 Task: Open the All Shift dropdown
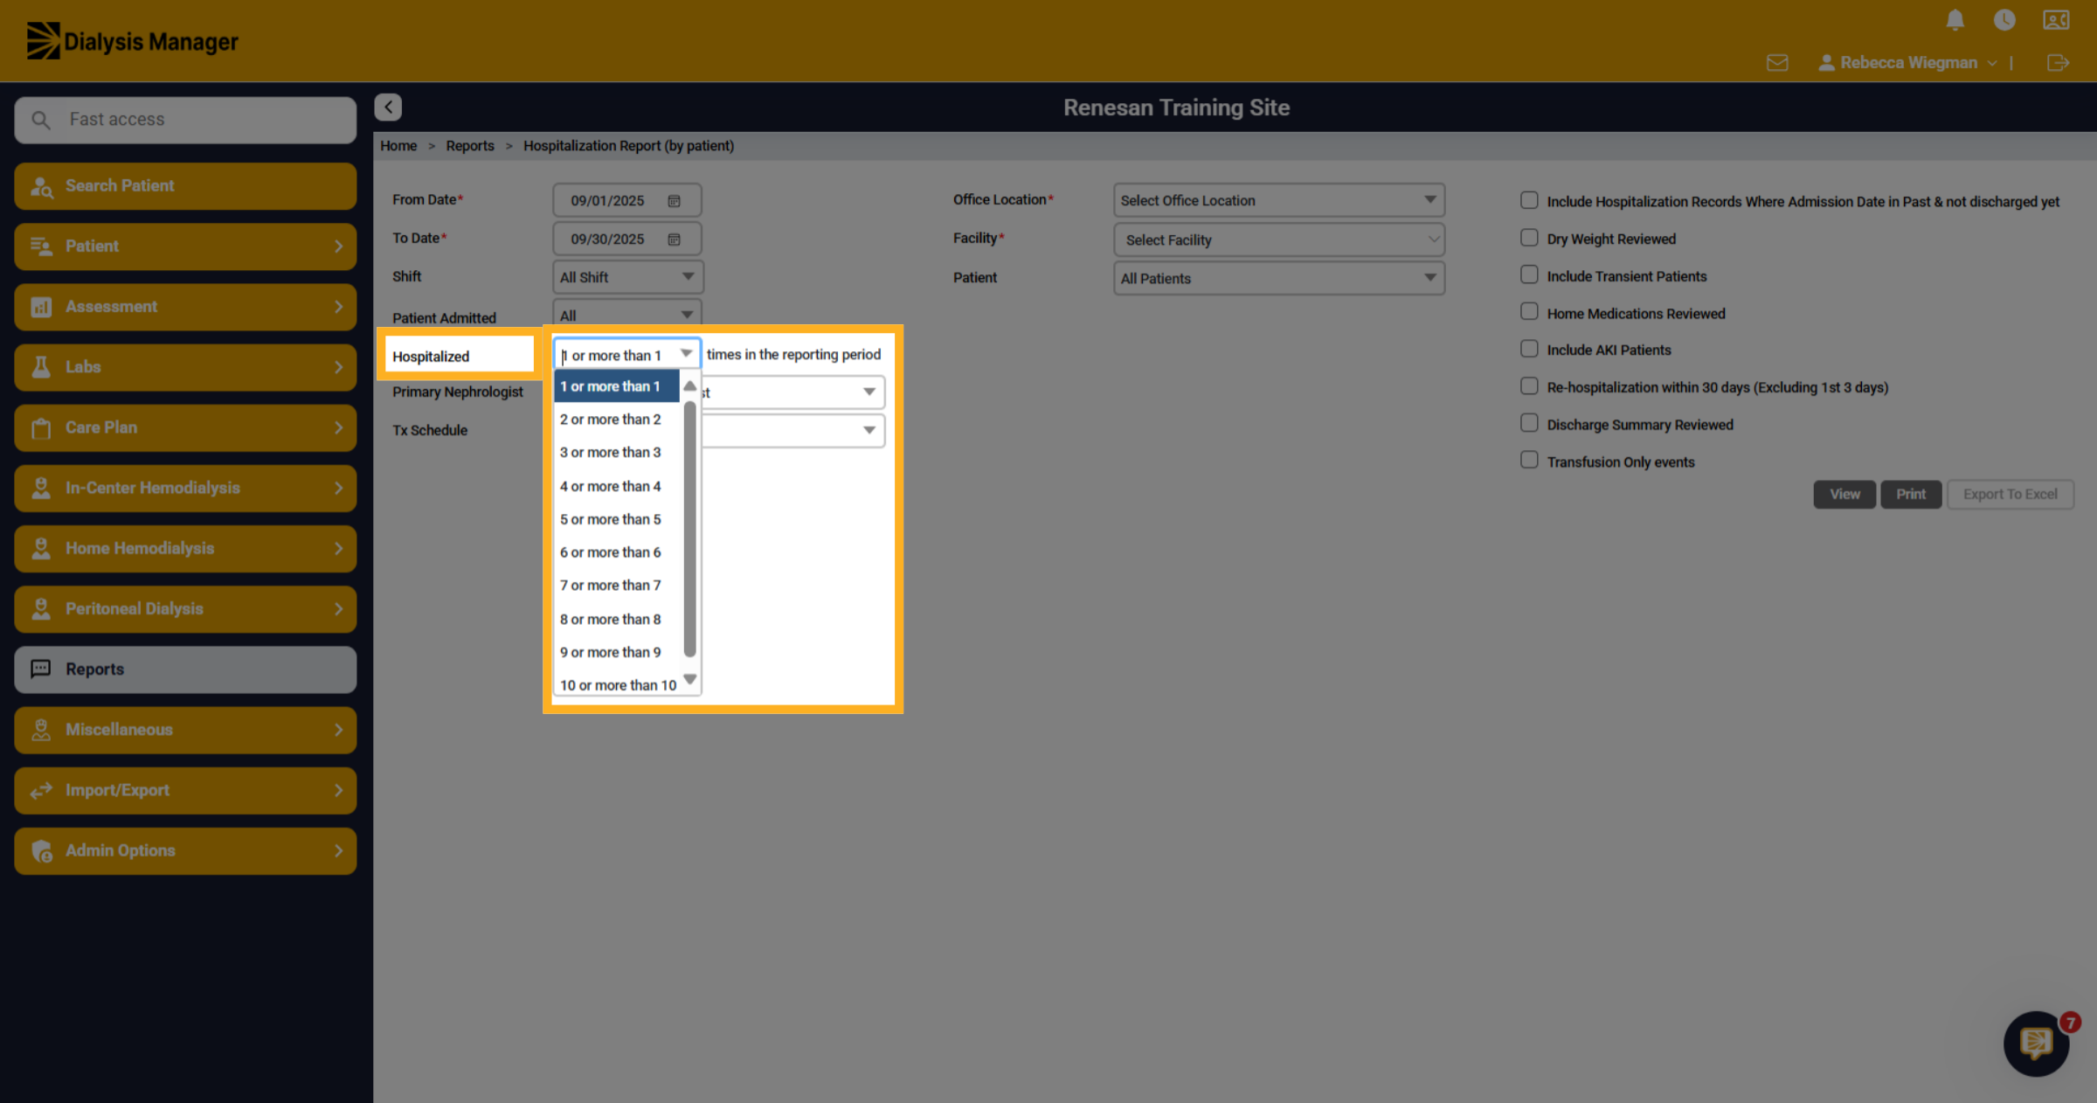[627, 277]
